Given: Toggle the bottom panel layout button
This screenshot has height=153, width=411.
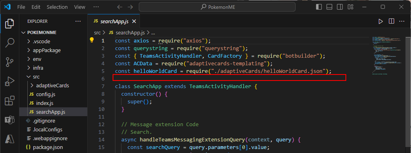Looking at the screenshot, I should pyautogui.click(x=329, y=7).
